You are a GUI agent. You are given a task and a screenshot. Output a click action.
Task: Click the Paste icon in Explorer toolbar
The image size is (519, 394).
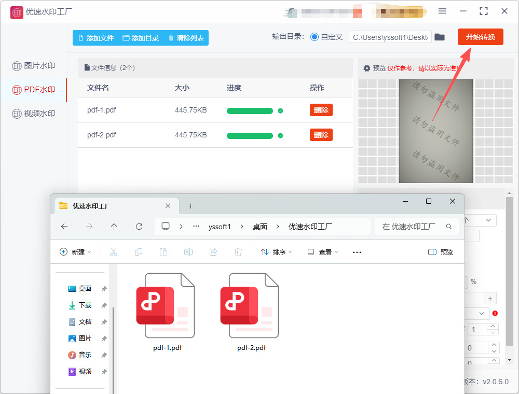(x=163, y=252)
